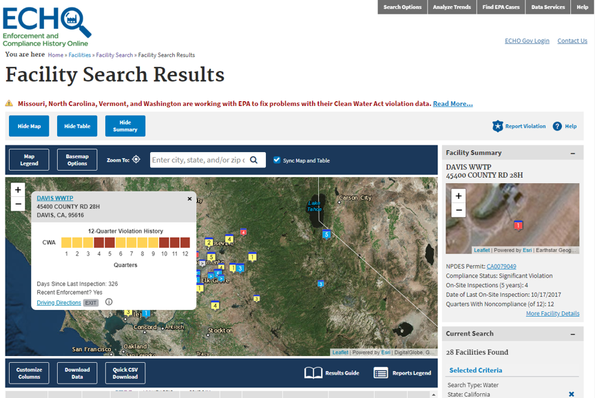Image resolution: width=595 pixels, height=398 pixels.
Task: Click the Zoom To locate crosshair icon
Action: [x=136, y=159]
